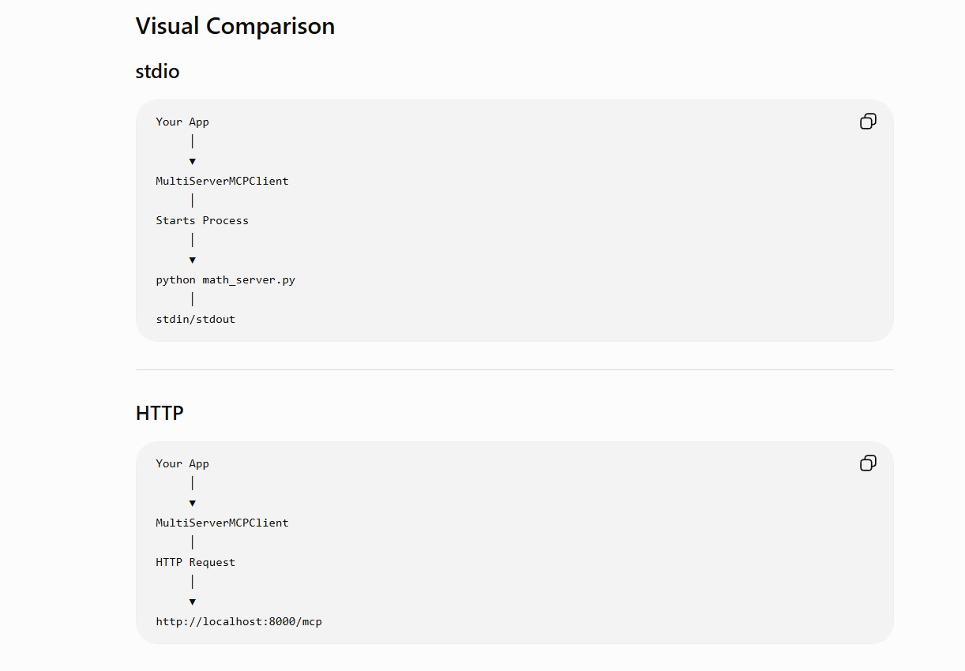
Task: Click the horizontal divider between stdio and HTTP
Action: pyautogui.click(x=515, y=369)
